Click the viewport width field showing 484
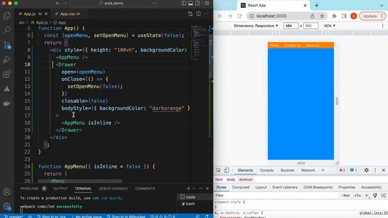 pos(290,25)
